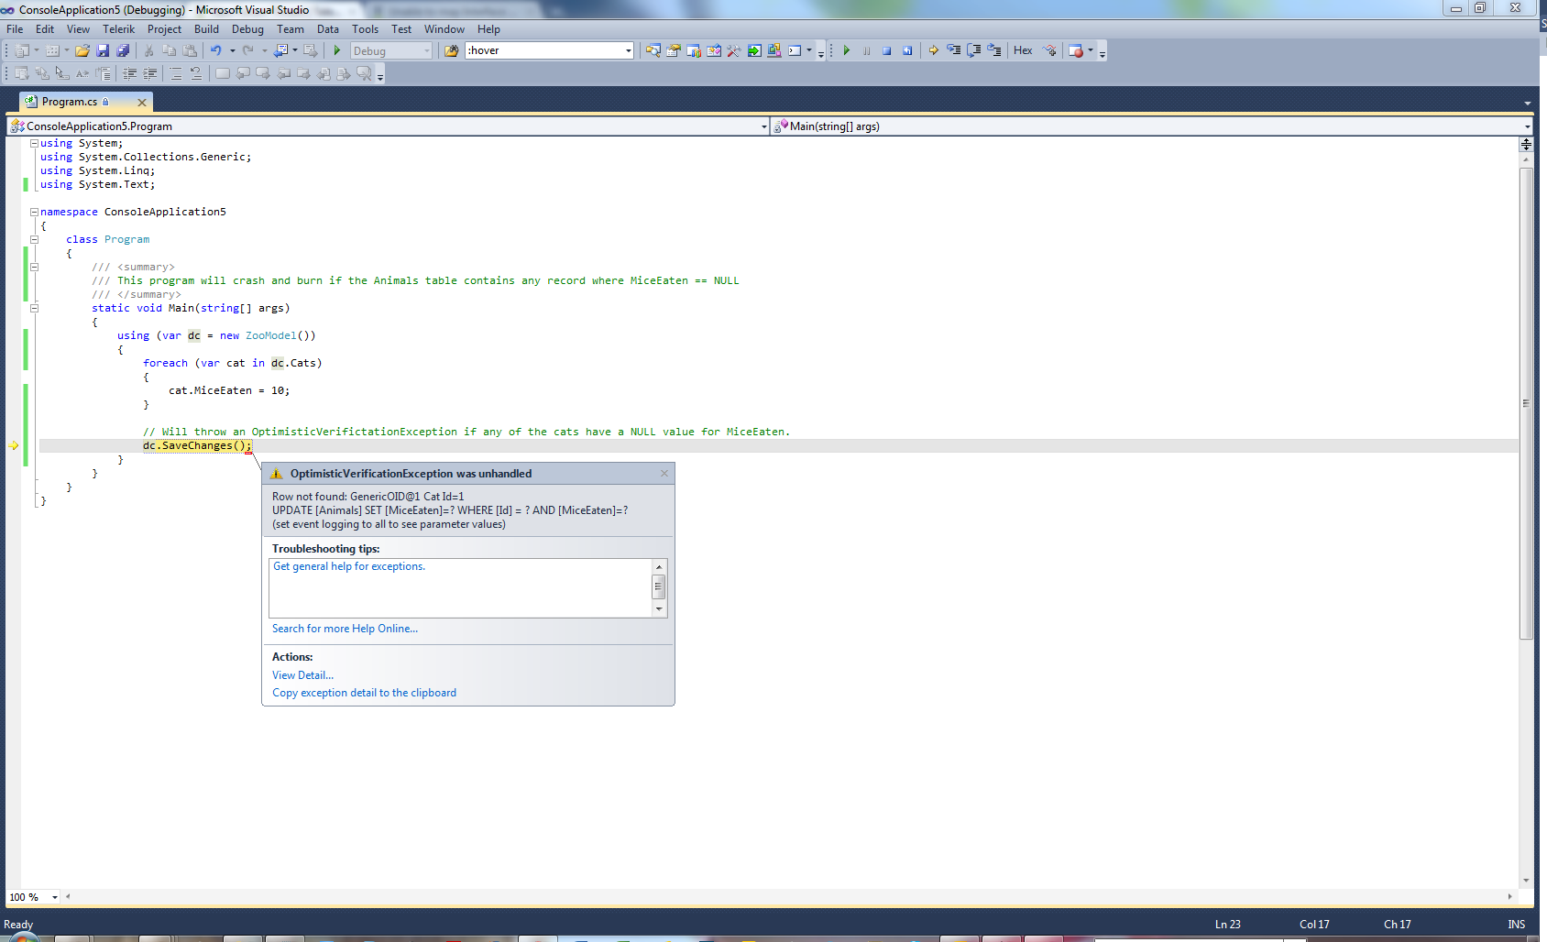Image resolution: width=1547 pixels, height=942 pixels.
Task: Open the Toolbox hammer-and-wrench icon
Action: coord(734,50)
